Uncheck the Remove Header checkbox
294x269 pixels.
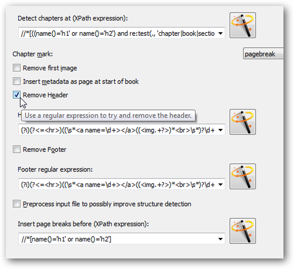click(x=17, y=95)
